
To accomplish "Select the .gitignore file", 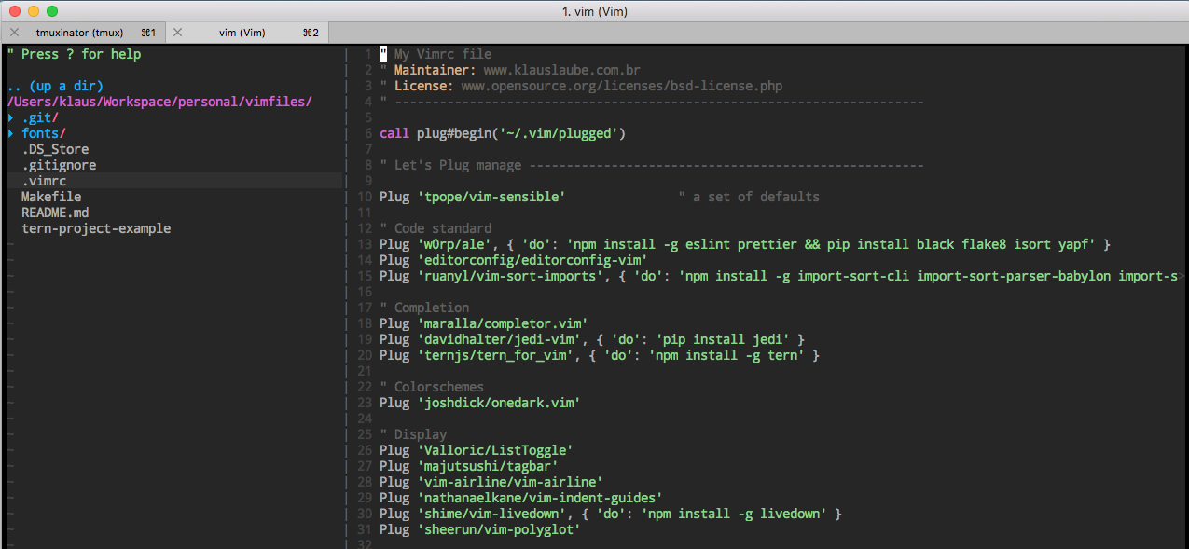I will point(59,165).
